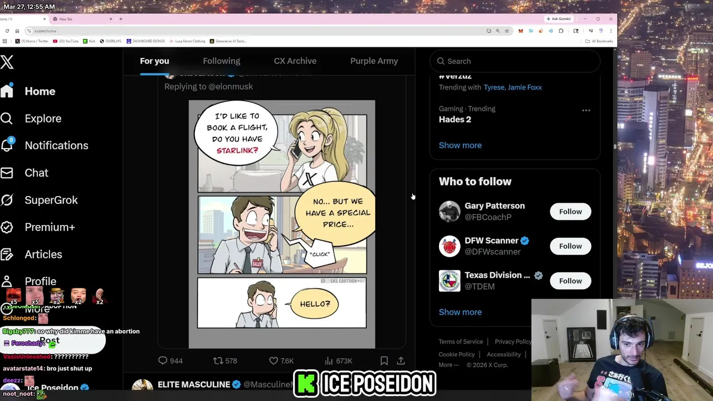Open the DASHBOARD DONOS bookmark
This screenshot has height=401, width=713.
(x=145, y=41)
